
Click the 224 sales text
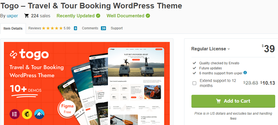click(x=40, y=16)
